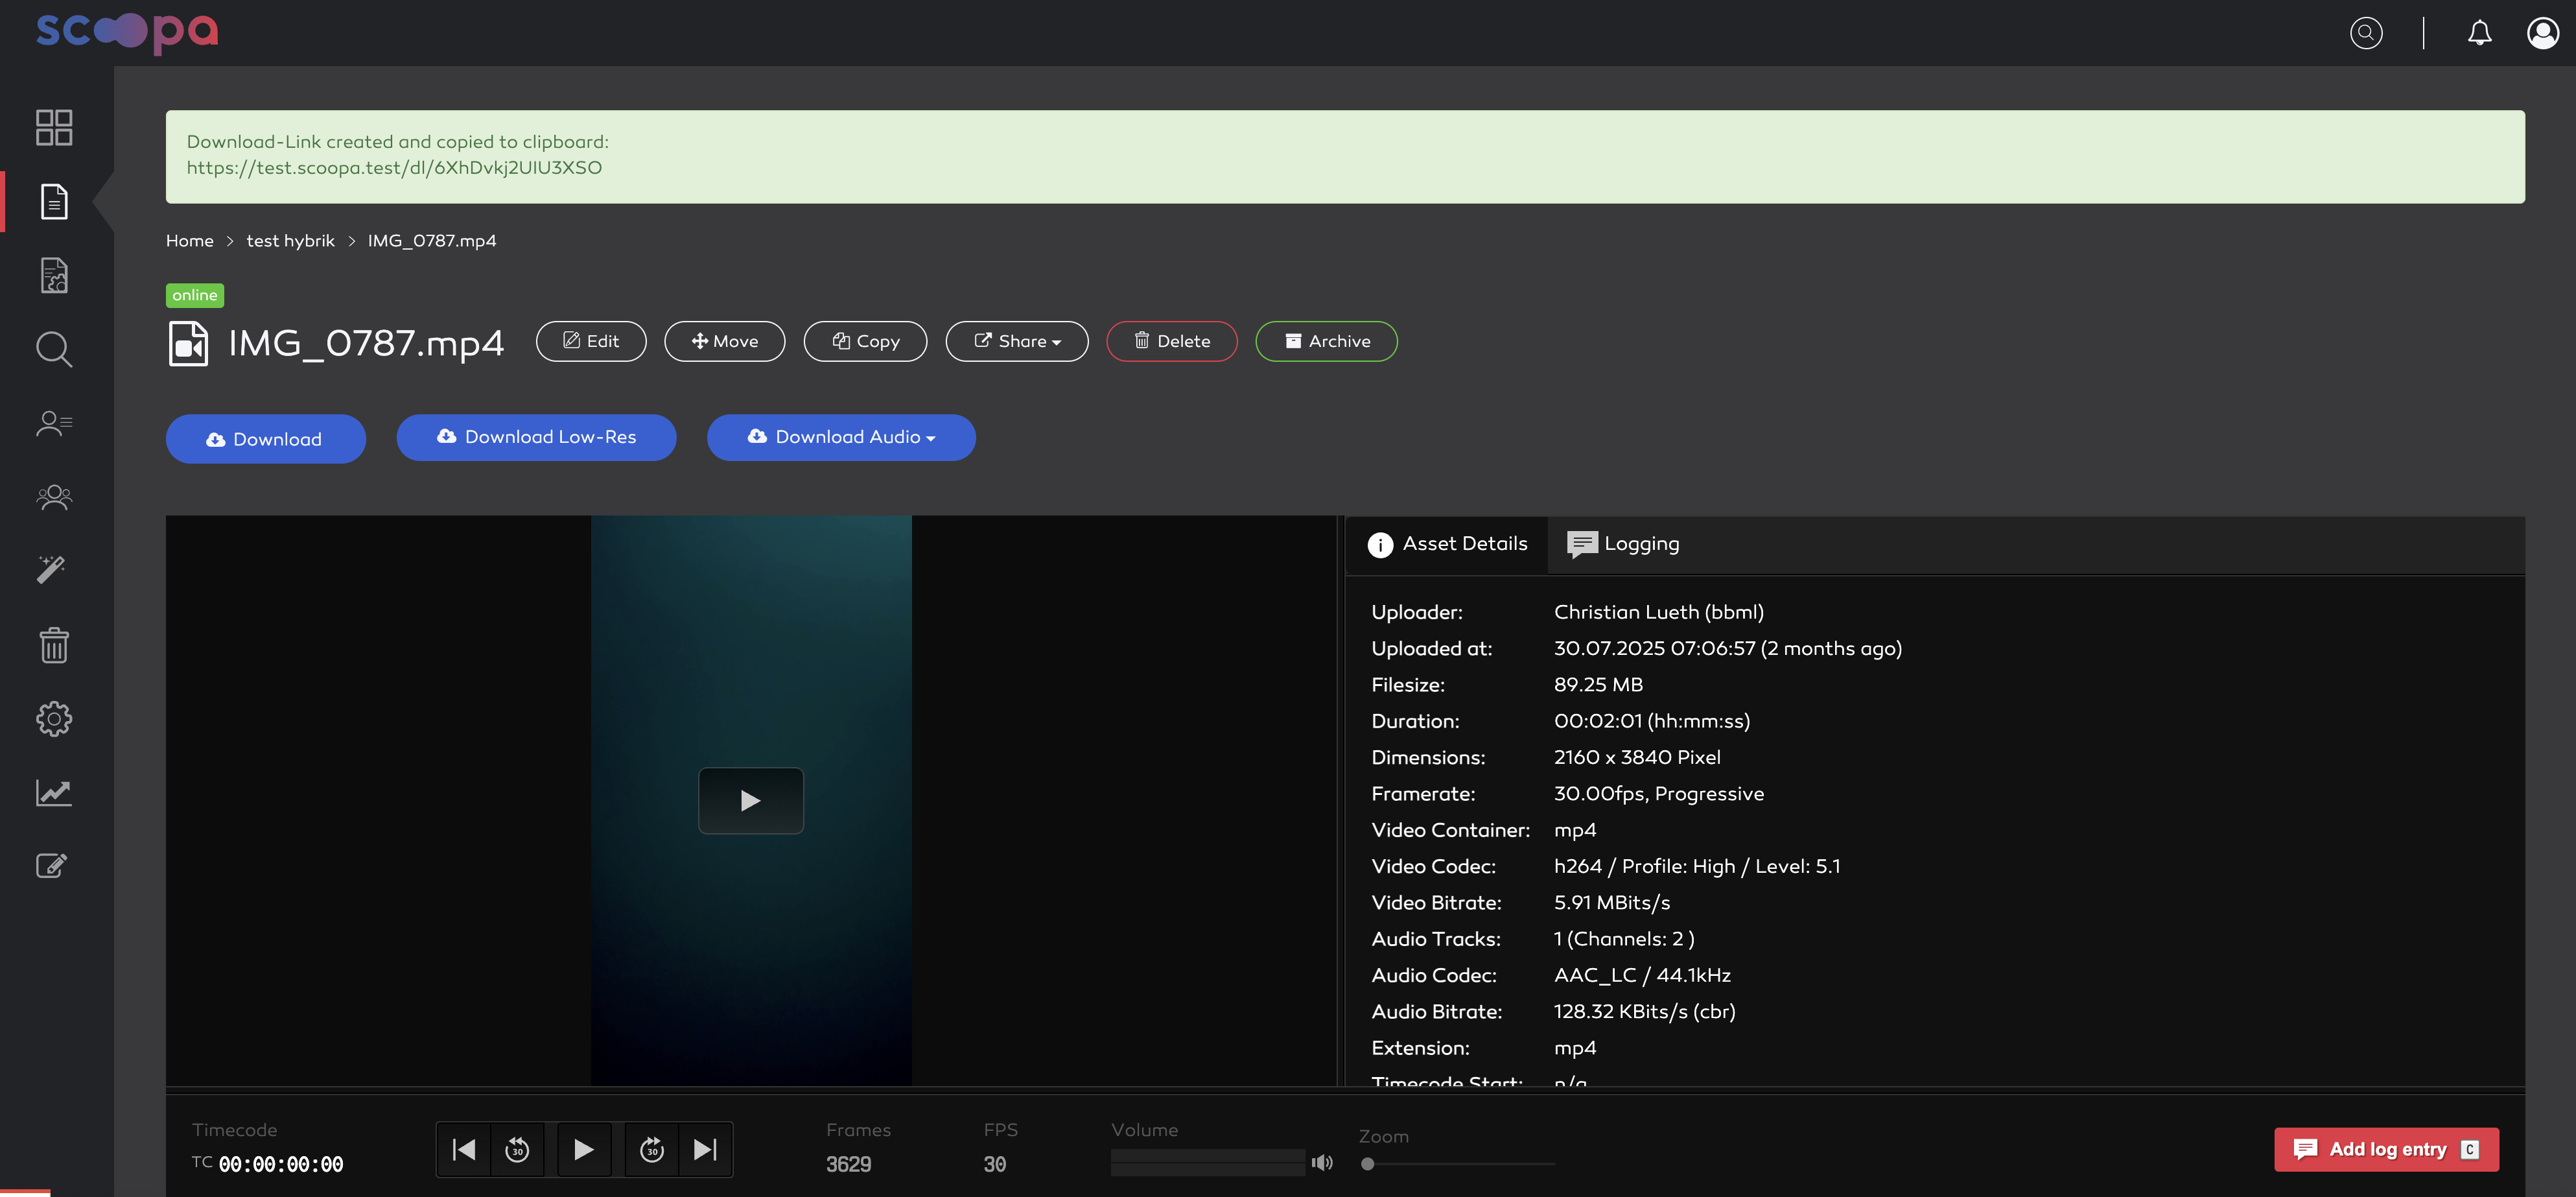
Task: Click the Delete button
Action: click(x=1171, y=341)
